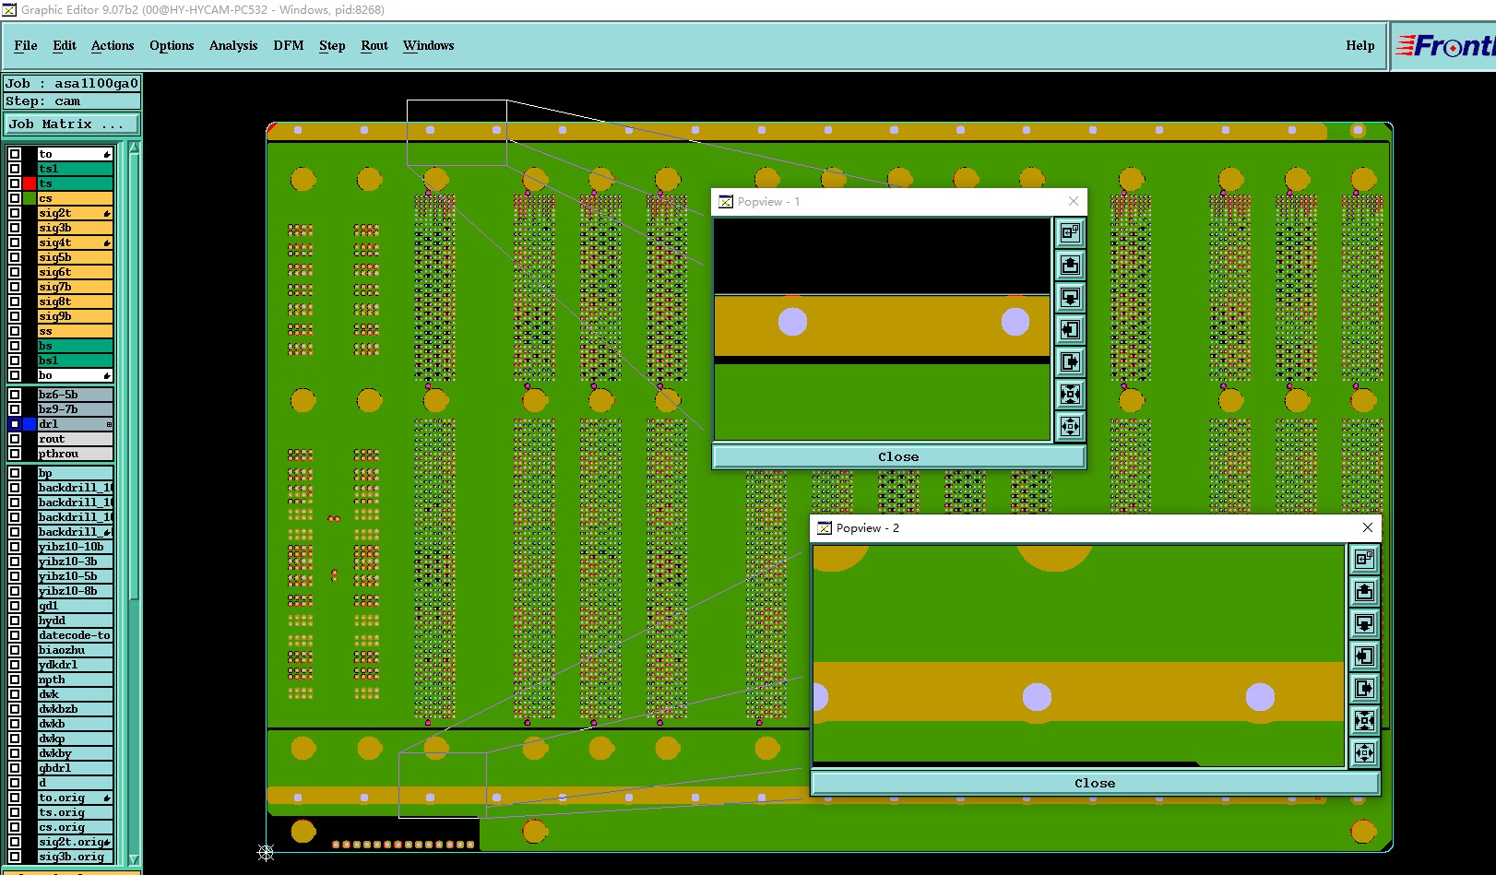
Task: Open the Options menu
Action: [x=172, y=45]
